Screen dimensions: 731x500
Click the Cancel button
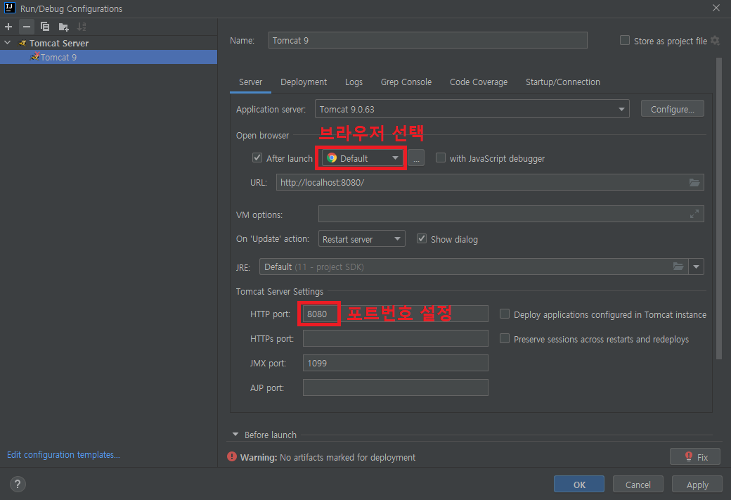(x=638, y=484)
